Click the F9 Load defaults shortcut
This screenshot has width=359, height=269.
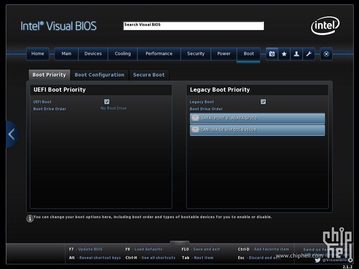[x=144, y=249]
